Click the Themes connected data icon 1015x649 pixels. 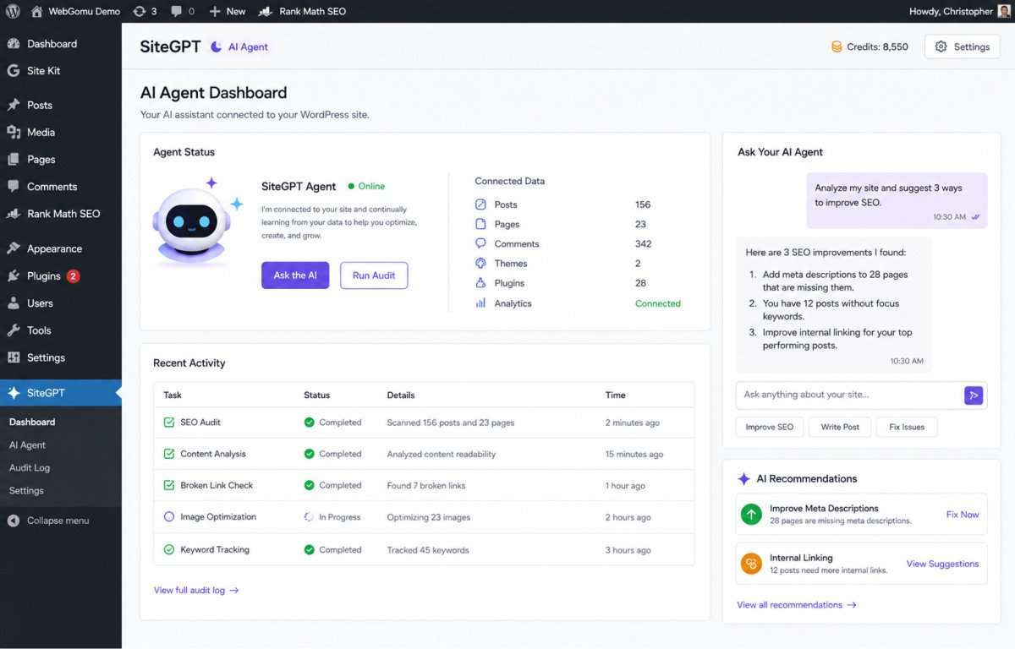[x=481, y=264]
